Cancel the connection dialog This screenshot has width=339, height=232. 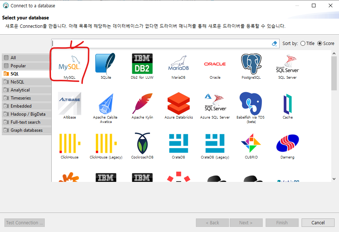318,223
